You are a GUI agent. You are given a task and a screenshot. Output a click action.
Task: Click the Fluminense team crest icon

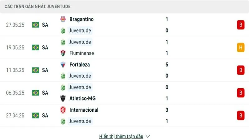click(x=63, y=53)
